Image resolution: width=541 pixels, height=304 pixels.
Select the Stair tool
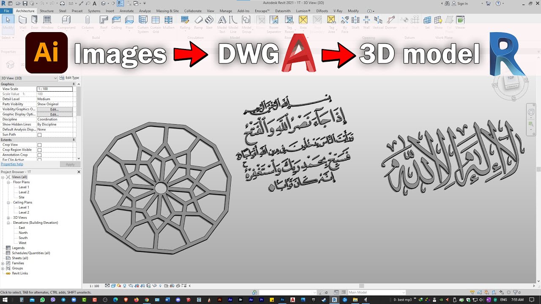(x=209, y=22)
